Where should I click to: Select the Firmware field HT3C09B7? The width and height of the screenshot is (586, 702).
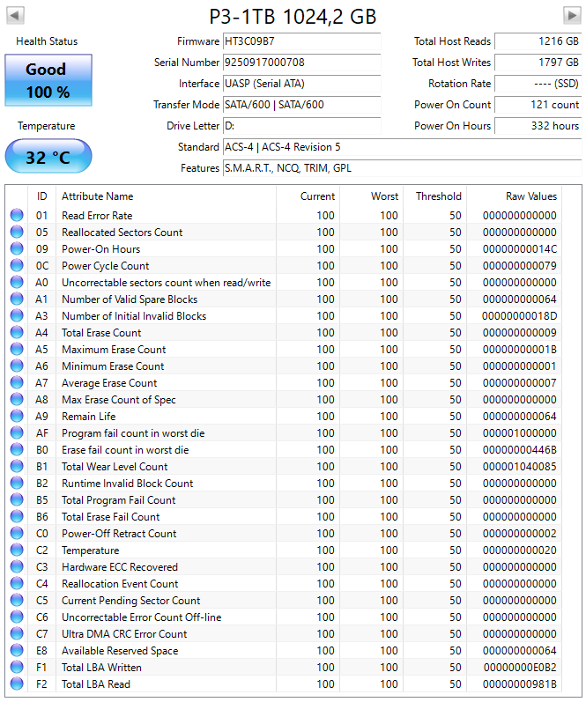tap(302, 41)
